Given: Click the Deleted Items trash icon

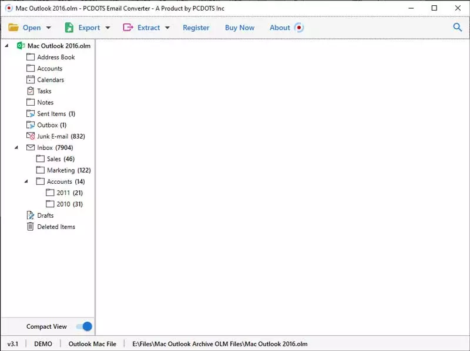Looking at the screenshot, I should pos(31,227).
